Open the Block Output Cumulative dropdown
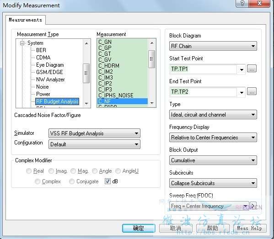This screenshot has width=274, height=239. (x=213, y=160)
